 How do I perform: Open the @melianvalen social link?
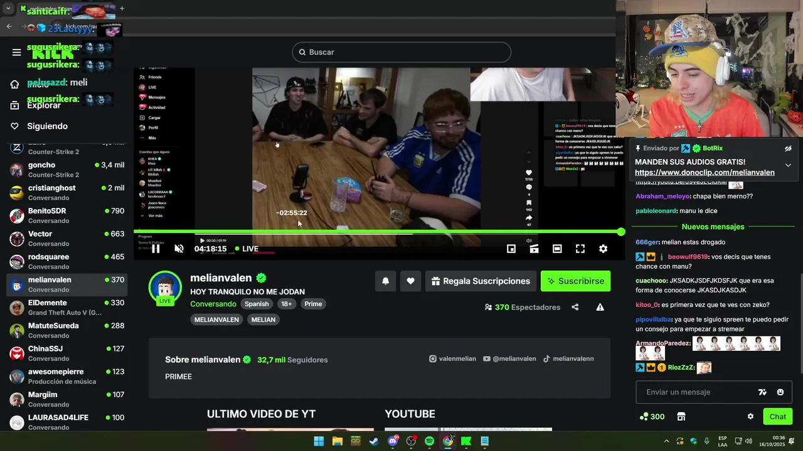click(509, 359)
